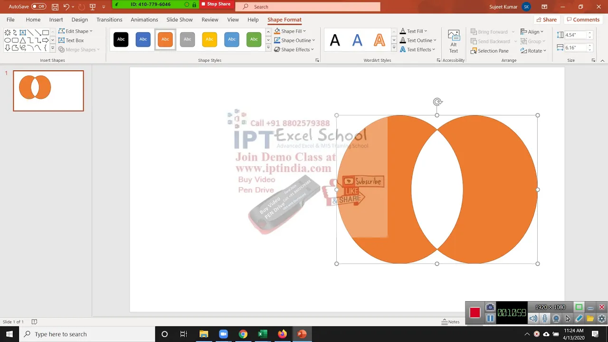Apply black WordArt A style
The width and height of the screenshot is (608, 342).
click(335, 40)
